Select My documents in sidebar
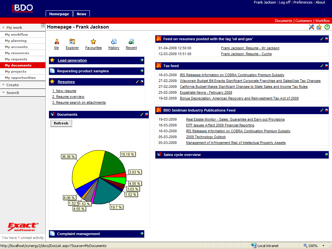This screenshot has width=332, height=249. [23, 65]
